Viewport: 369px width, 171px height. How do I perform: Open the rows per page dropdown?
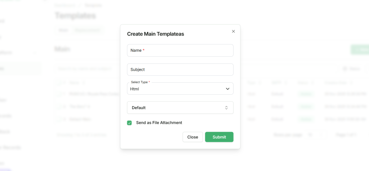tap(310, 135)
